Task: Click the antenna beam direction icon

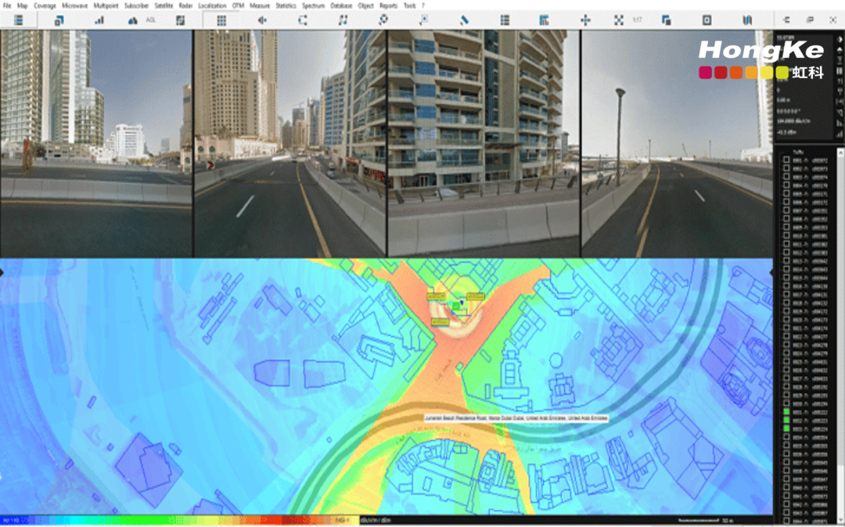Action: pyautogui.click(x=262, y=20)
